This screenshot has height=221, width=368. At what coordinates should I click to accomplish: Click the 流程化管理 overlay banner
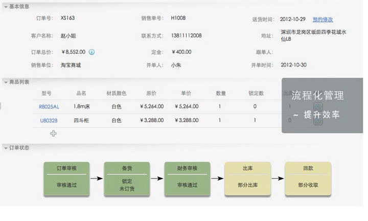click(322, 105)
